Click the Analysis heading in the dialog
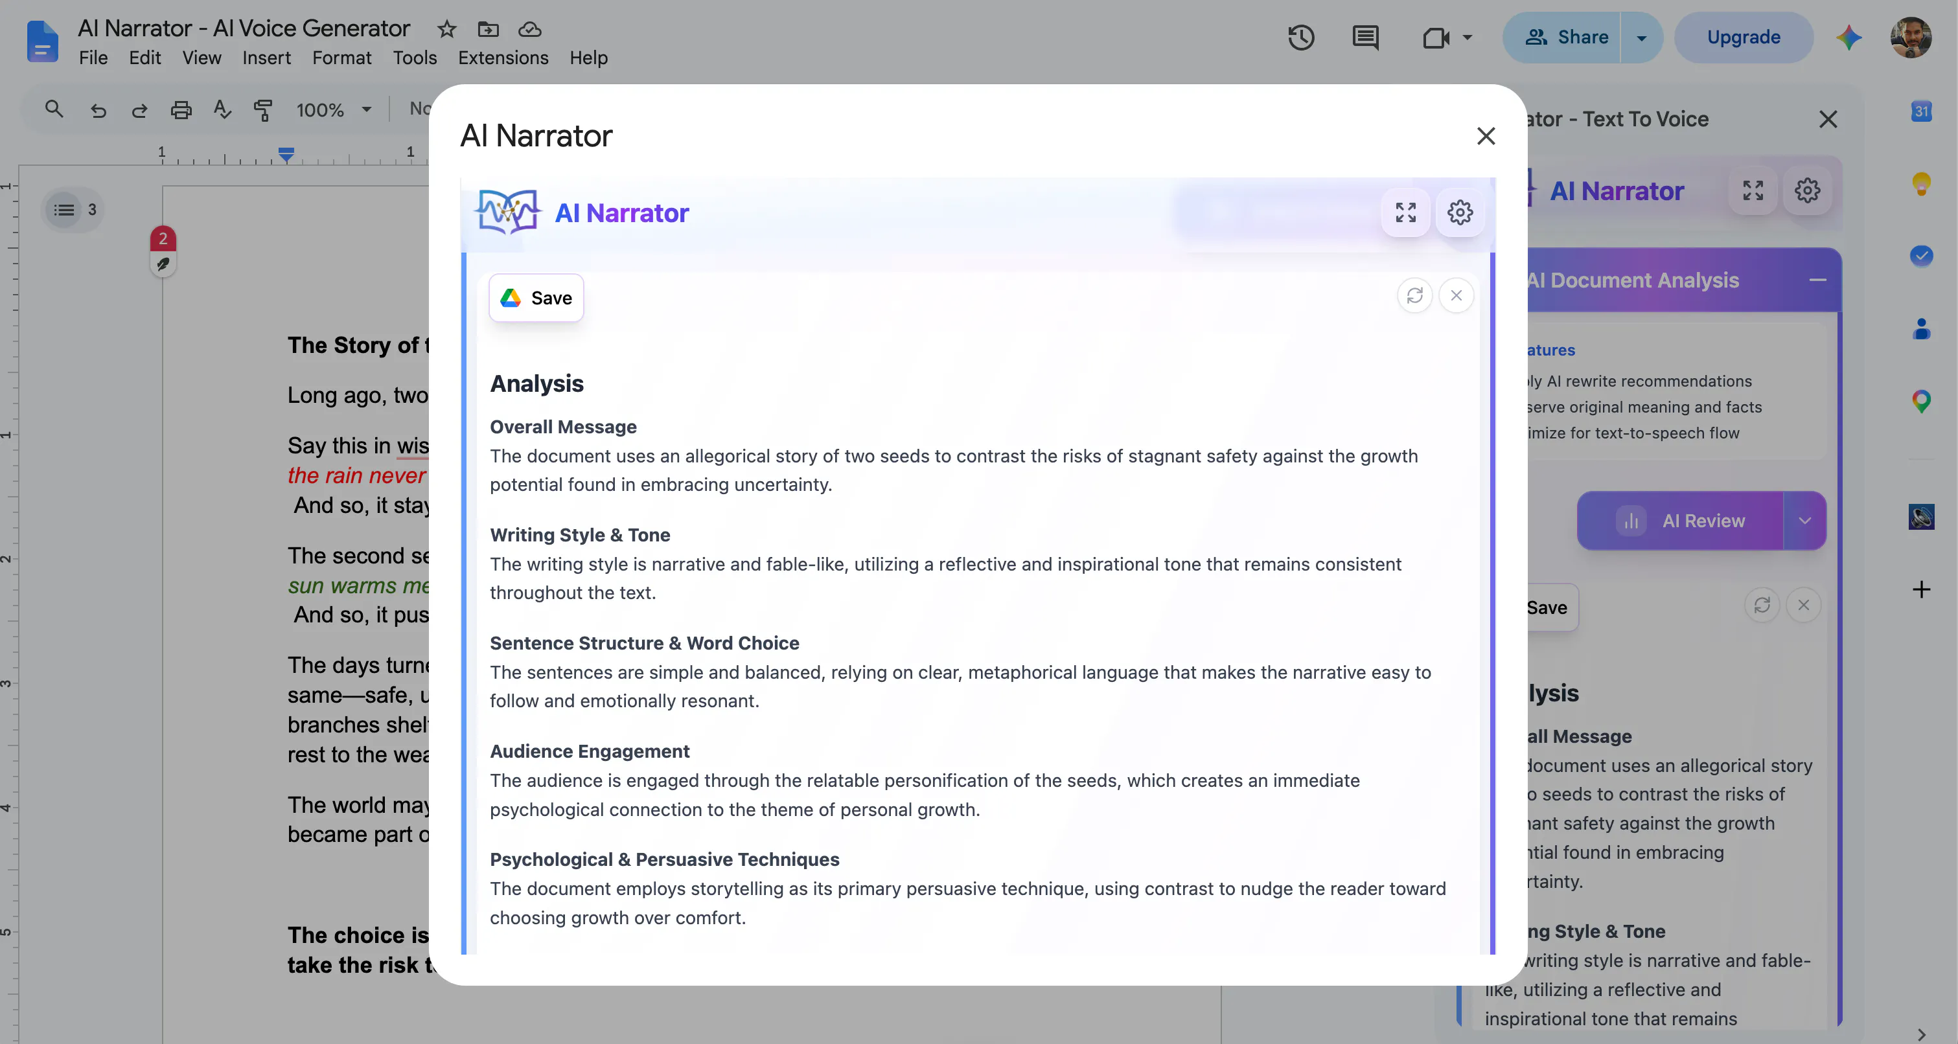This screenshot has height=1044, width=1958. [536, 383]
